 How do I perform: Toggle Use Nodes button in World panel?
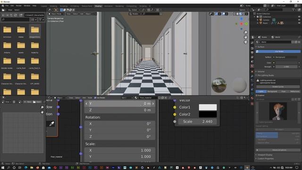[278, 51]
